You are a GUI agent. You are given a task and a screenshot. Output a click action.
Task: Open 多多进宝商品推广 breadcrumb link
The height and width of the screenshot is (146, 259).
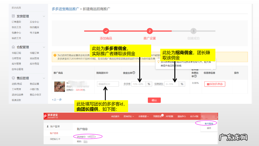coord(65,9)
